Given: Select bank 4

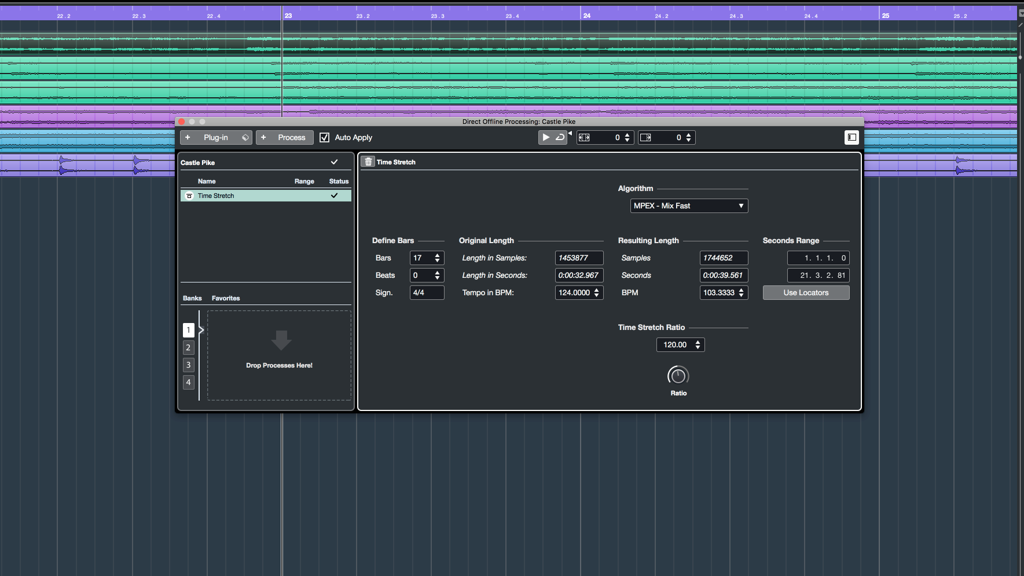Looking at the screenshot, I should coord(188,382).
